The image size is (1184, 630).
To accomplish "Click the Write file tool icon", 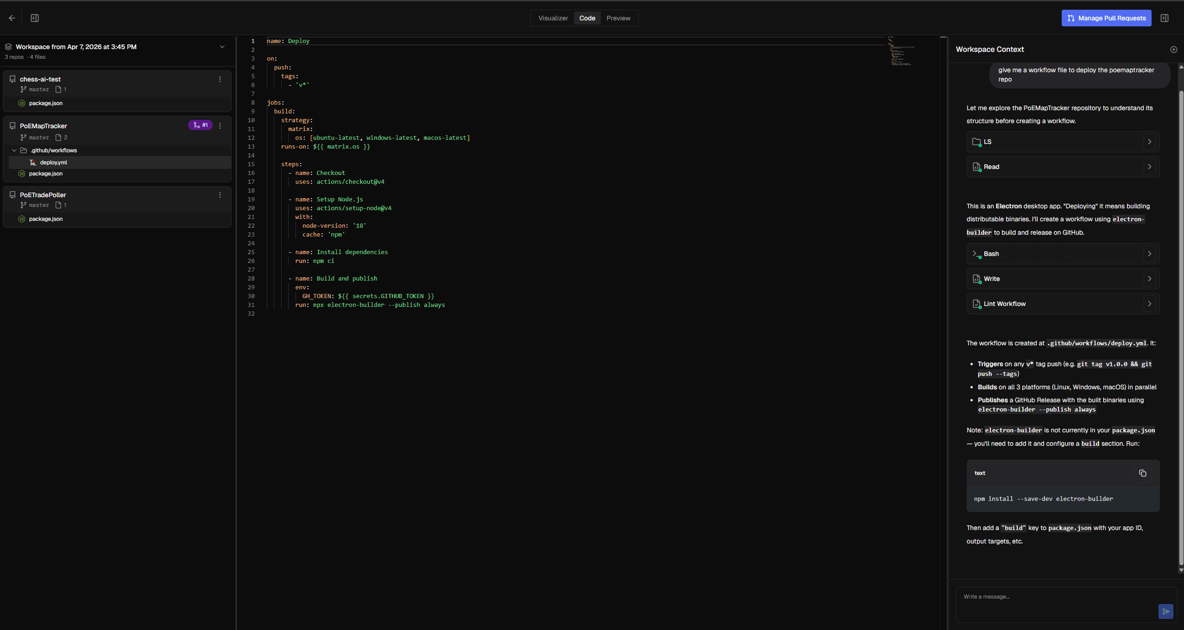I will click(976, 279).
